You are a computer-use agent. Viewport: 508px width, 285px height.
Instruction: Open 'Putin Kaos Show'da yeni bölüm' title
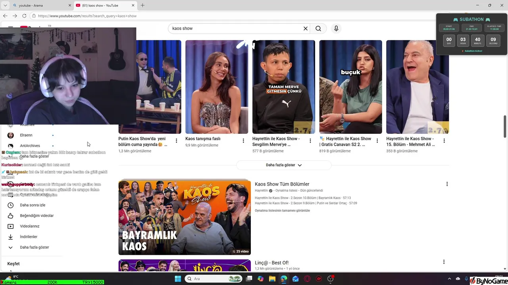point(143,142)
